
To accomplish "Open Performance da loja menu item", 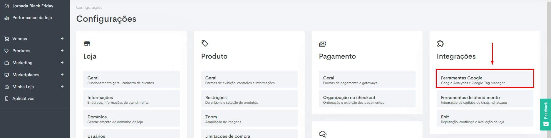I will [32, 18].
